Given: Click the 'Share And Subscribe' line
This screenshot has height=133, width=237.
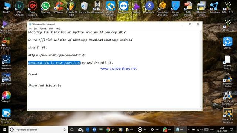Looking at the screenshot, I should pyautogui.click(x=44, y=85).
